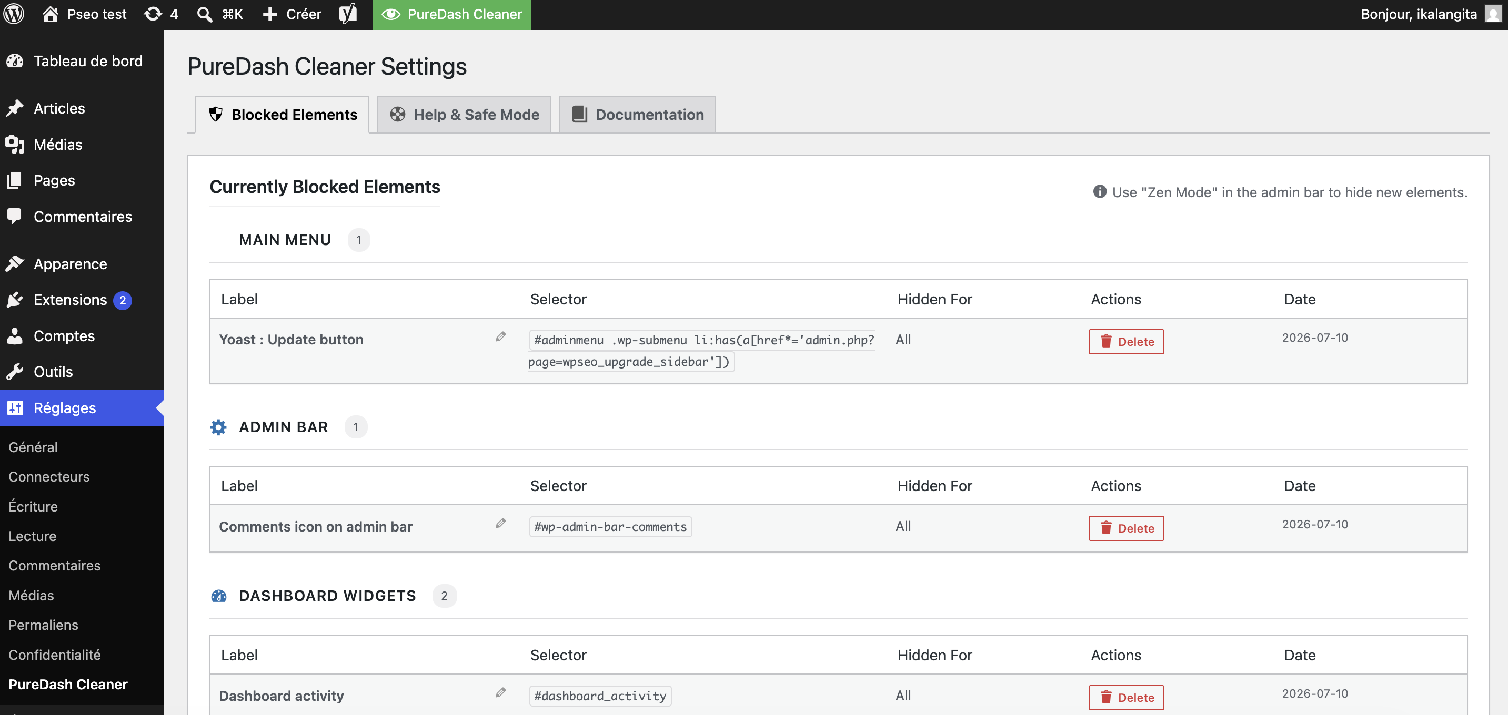1508x715 pixels.
Task: Collapse the MAIN MENU section
Action: point(285,240)
